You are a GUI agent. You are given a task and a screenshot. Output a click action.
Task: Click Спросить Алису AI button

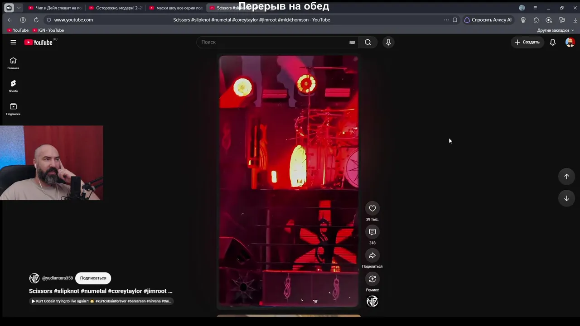[x=488, y=20]
